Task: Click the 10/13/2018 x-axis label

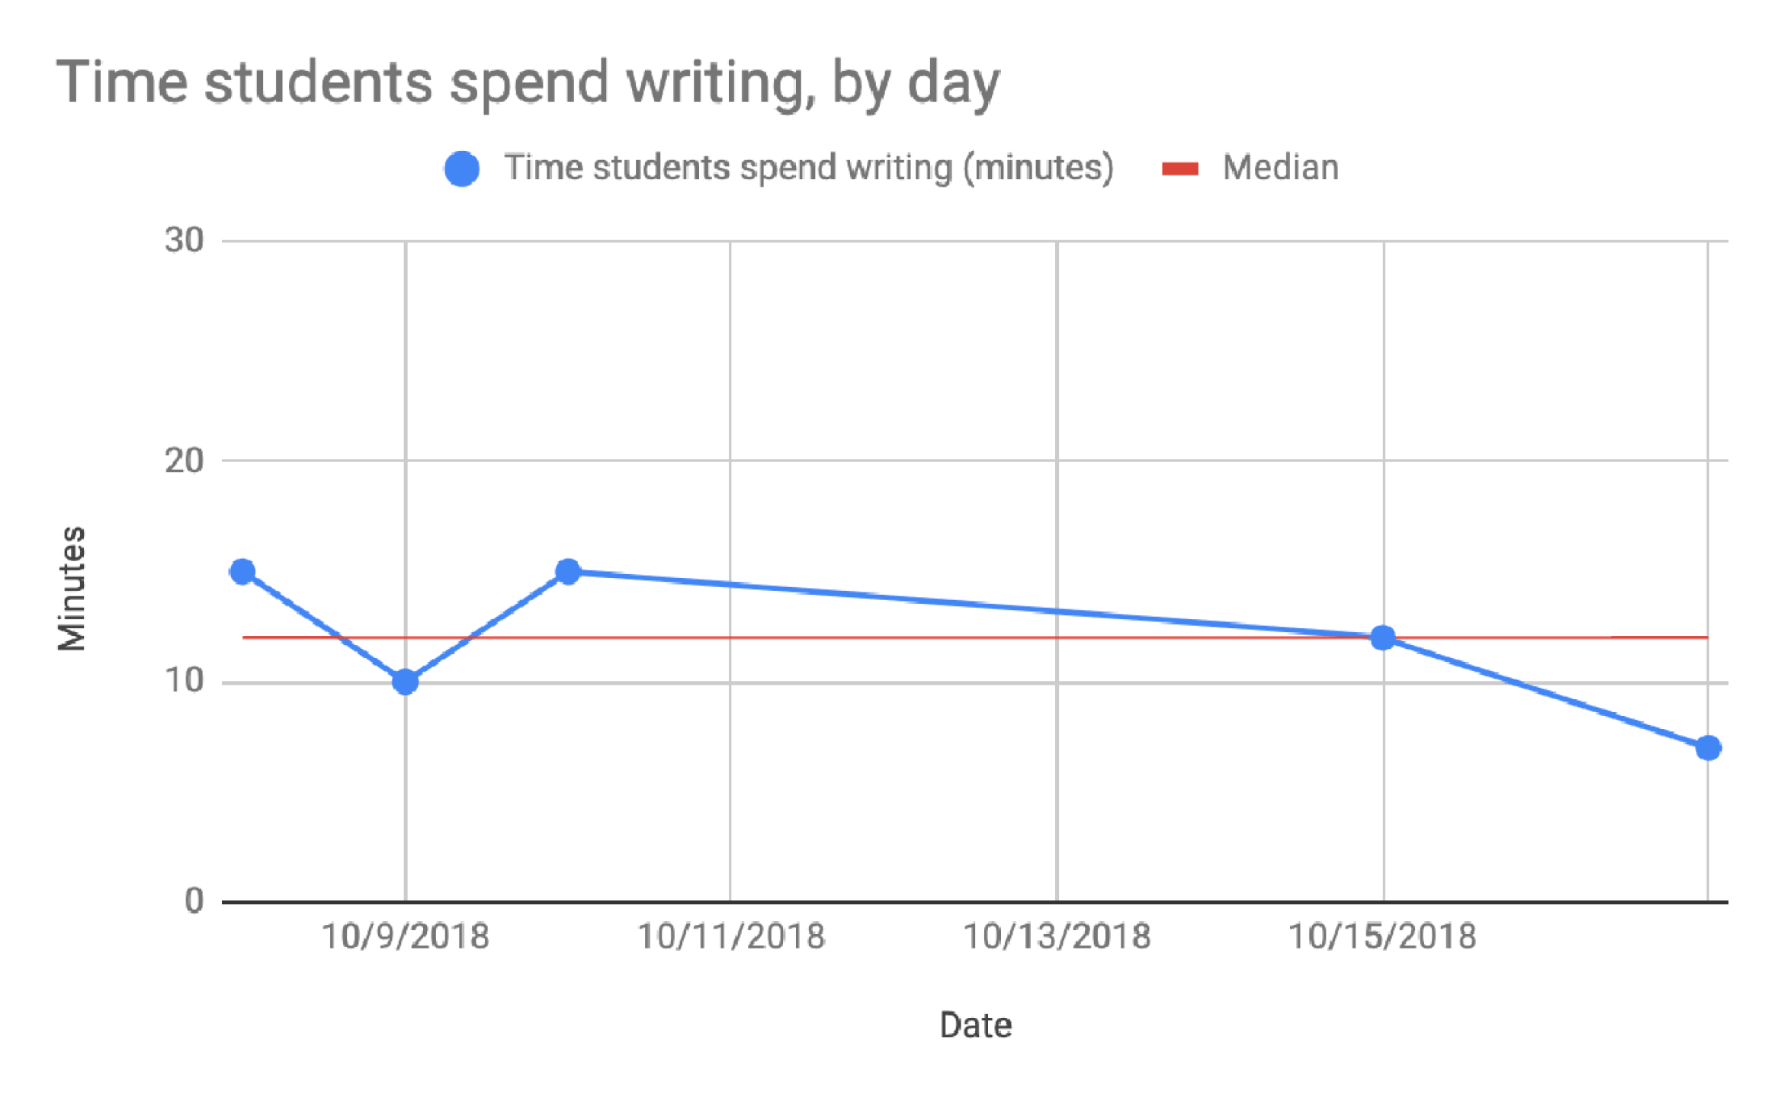Action: [x=1057, y=936]
